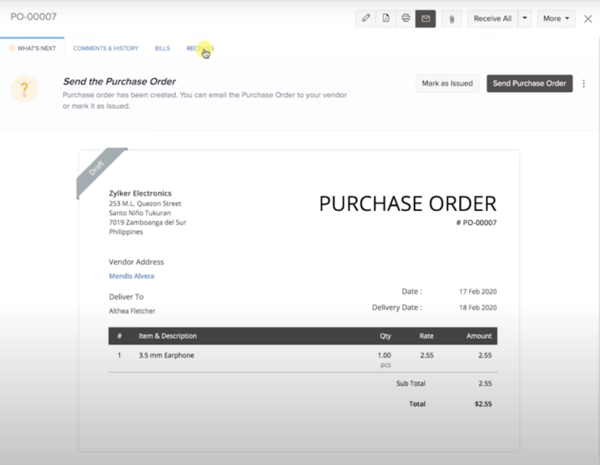
Task: Click the Receive All button
Action: click(x=492, y=19)
